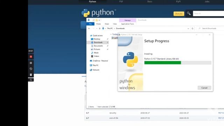Click the Quick Access Toolbar dropdown arrow
Viewport: 224px width, 126px height.
tap(99, 20)
